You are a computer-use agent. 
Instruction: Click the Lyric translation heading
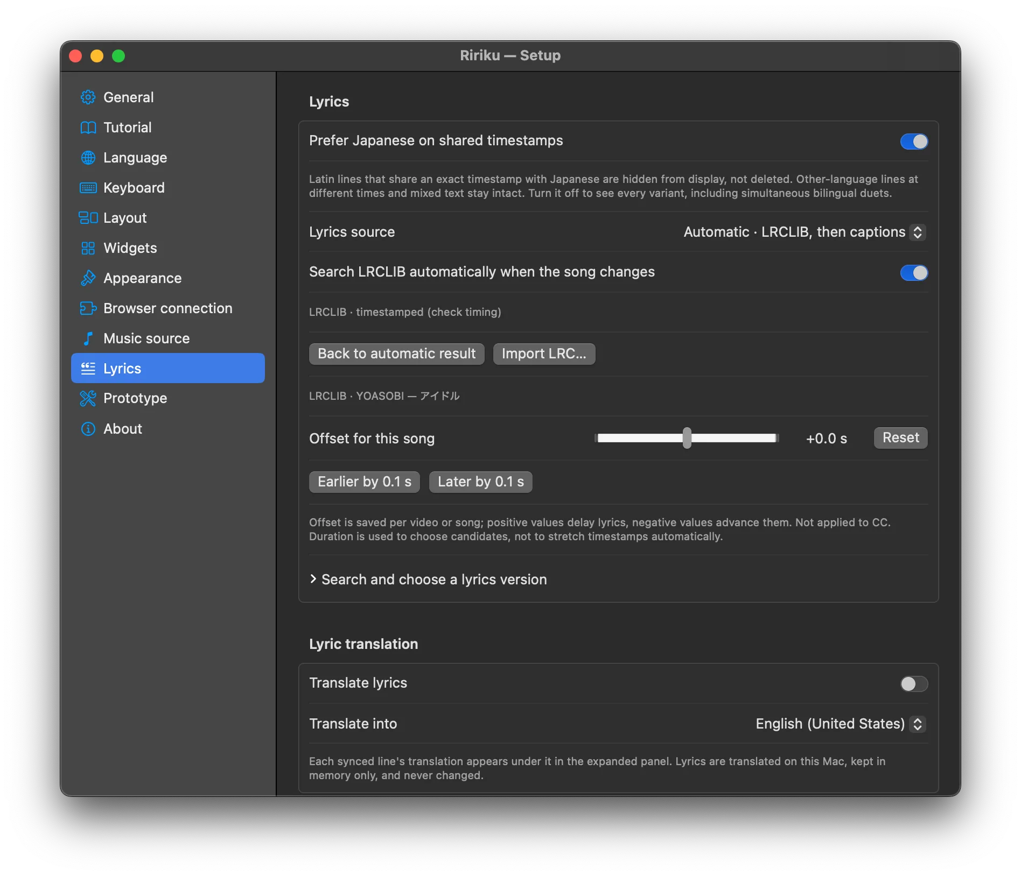click(x=363, y=644)
